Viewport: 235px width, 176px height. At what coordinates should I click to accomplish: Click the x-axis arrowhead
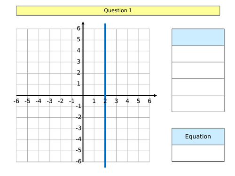155,95
